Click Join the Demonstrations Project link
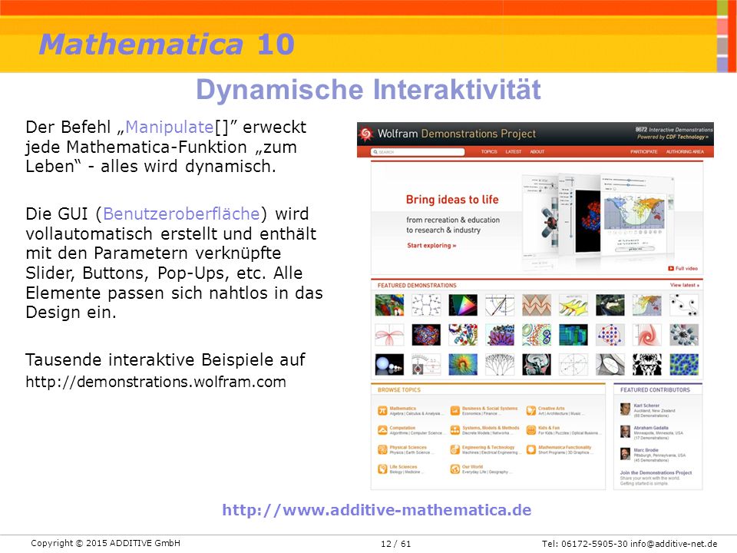 (656, 472)
